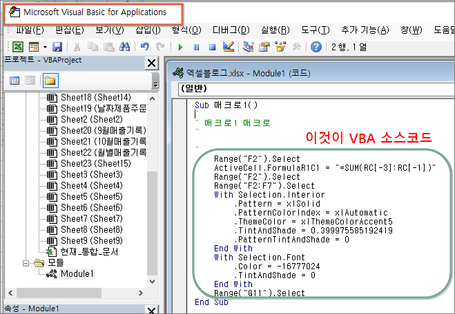Click the Reset stop icon
The width and height of the screenshot is (455, 314).
click(212, 47)
